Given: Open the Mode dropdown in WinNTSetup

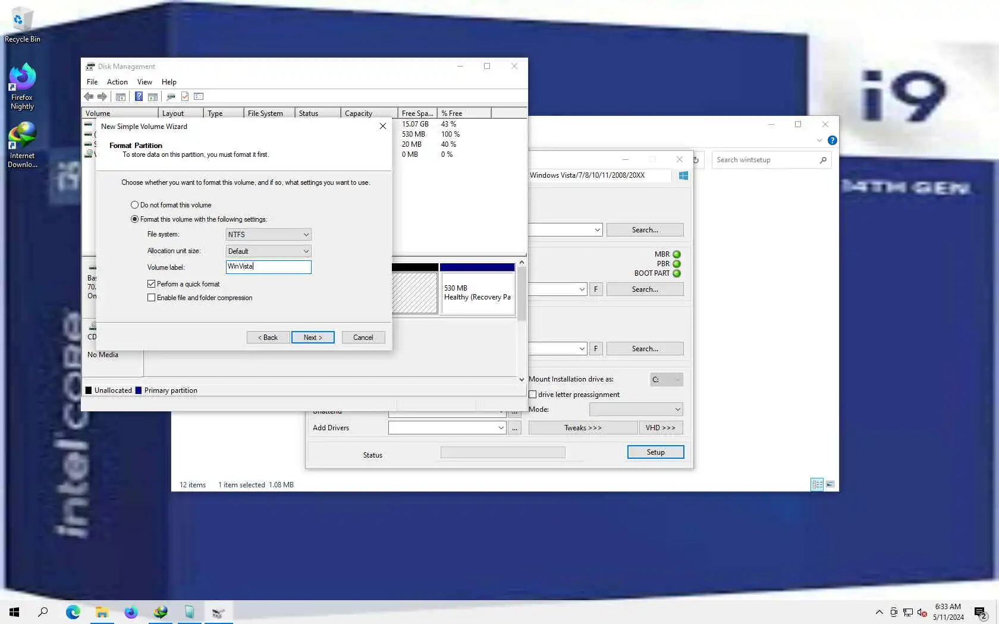Looking at the screenshot, I should 636,409.
